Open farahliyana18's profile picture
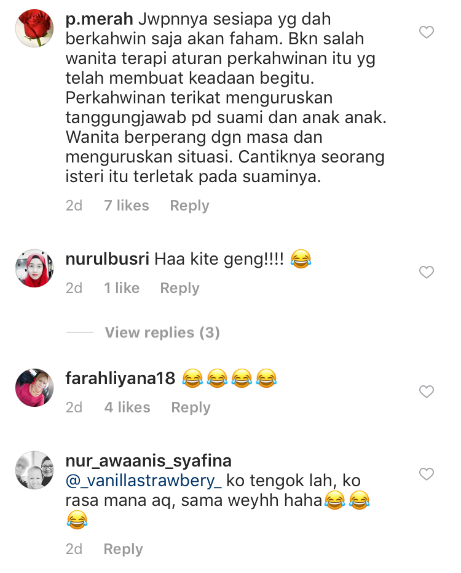 34,387
